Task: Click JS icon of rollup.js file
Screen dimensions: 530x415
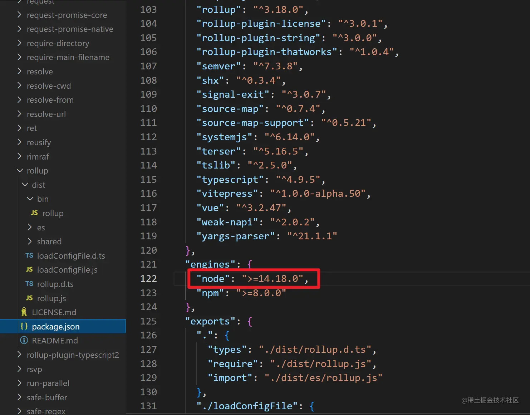Action: [29, 298]
